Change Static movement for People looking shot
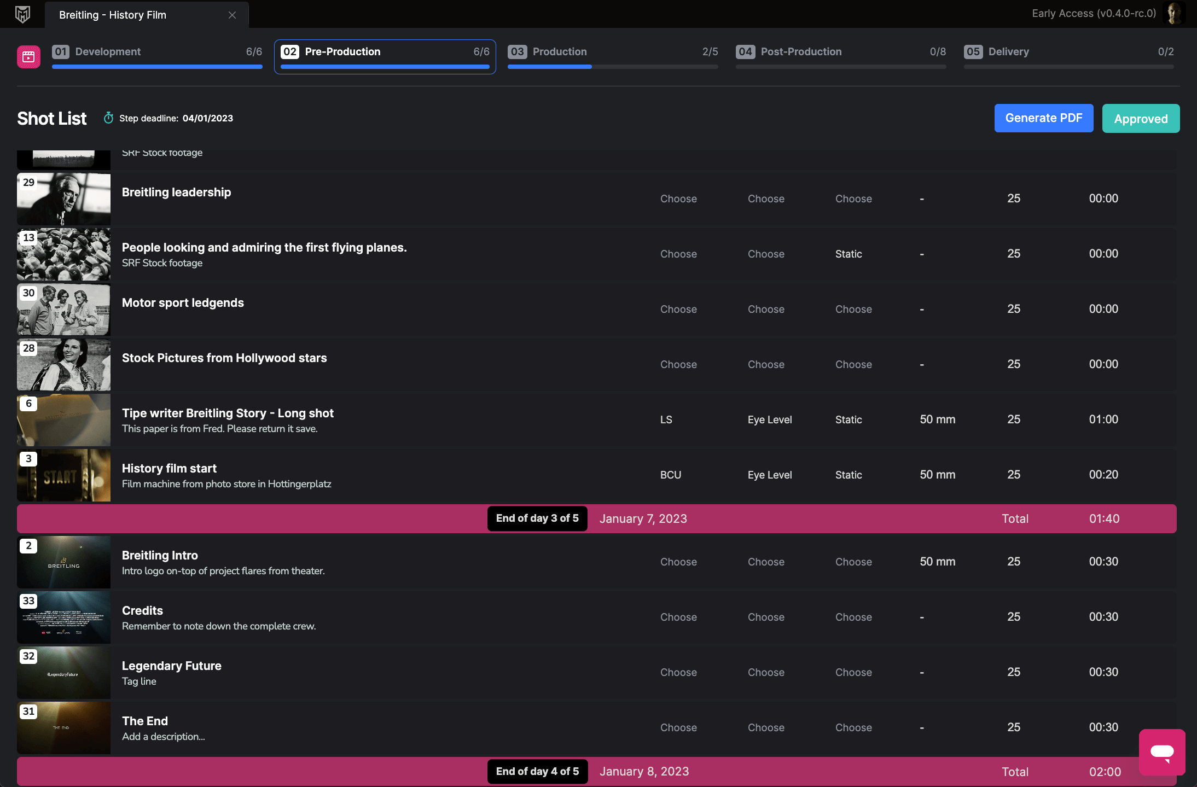This screenshot has width=1197, height=787. [849, 254]
